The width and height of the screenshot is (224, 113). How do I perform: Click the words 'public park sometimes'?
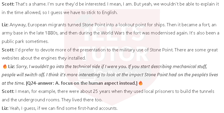point(25,41)
